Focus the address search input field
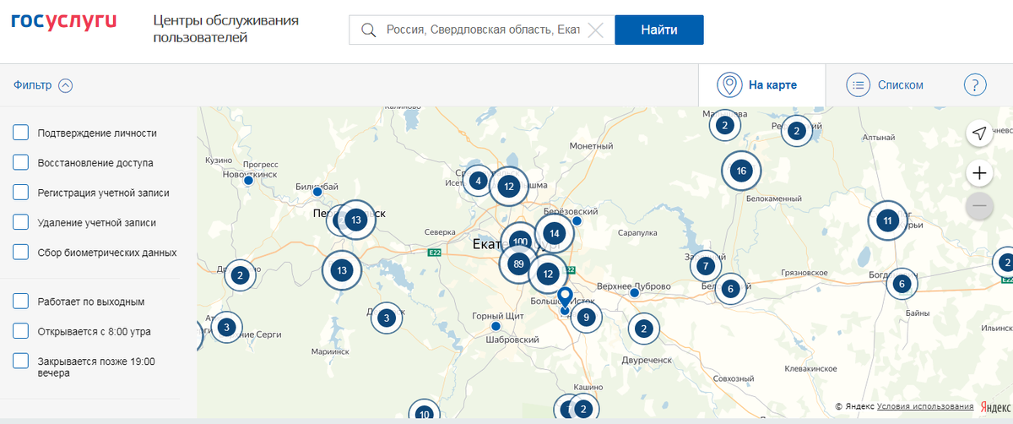Image resolution: width=1013 pixels, height=424 pixels. point(482,30)
